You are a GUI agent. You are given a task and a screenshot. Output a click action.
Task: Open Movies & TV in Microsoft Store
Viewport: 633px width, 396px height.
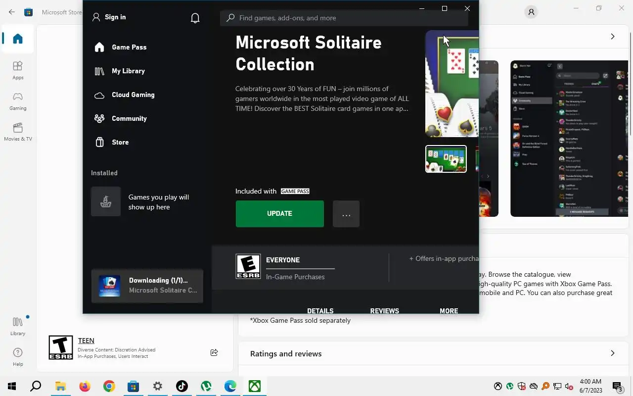click(18, 132)
